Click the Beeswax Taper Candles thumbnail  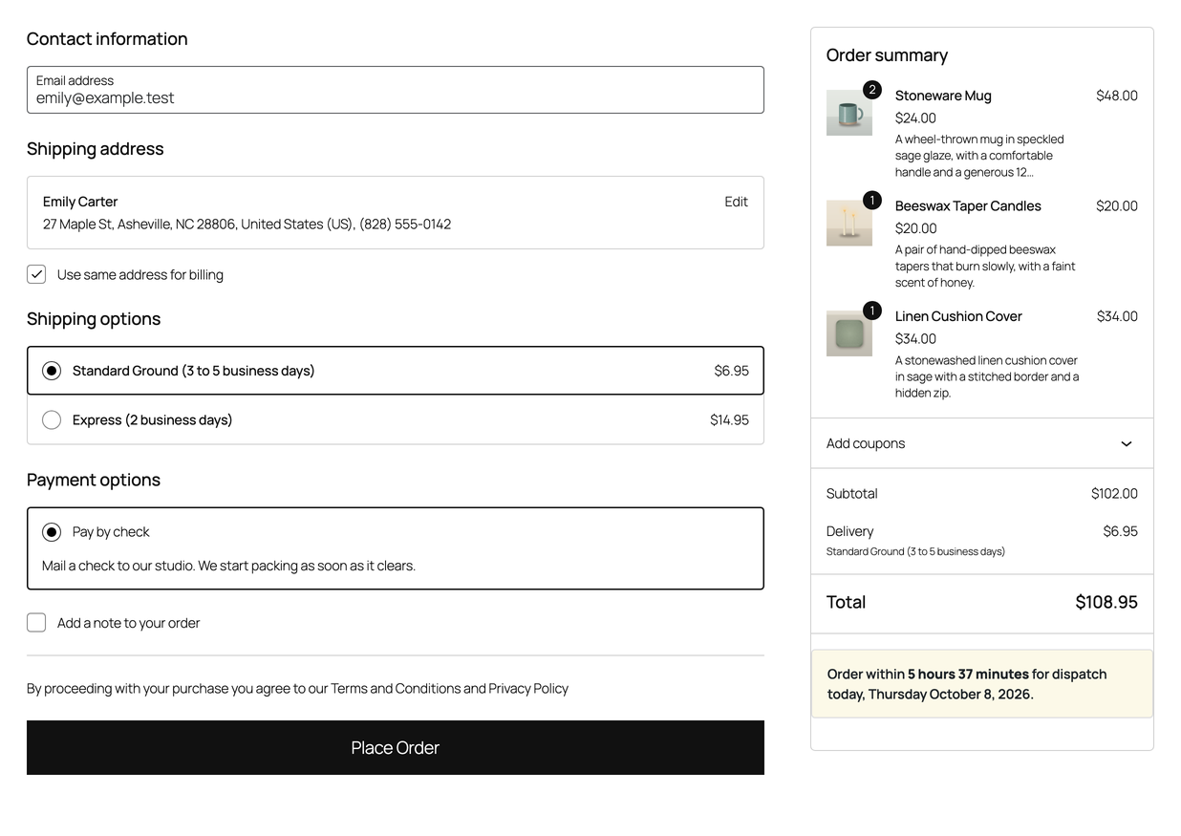point(849,223)
